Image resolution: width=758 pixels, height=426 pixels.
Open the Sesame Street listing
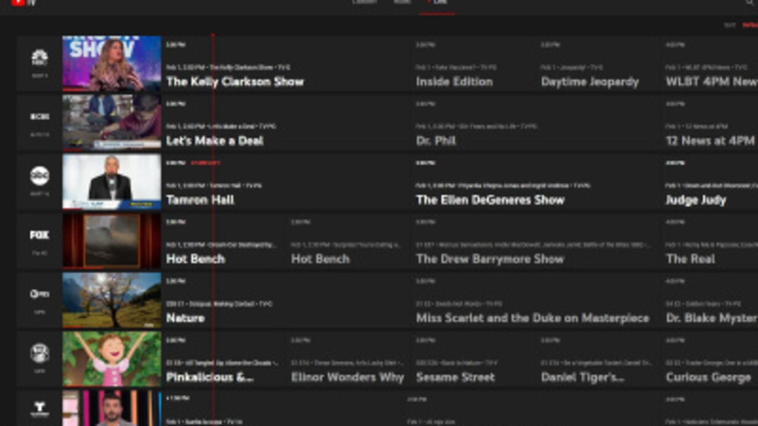[455, 377]
